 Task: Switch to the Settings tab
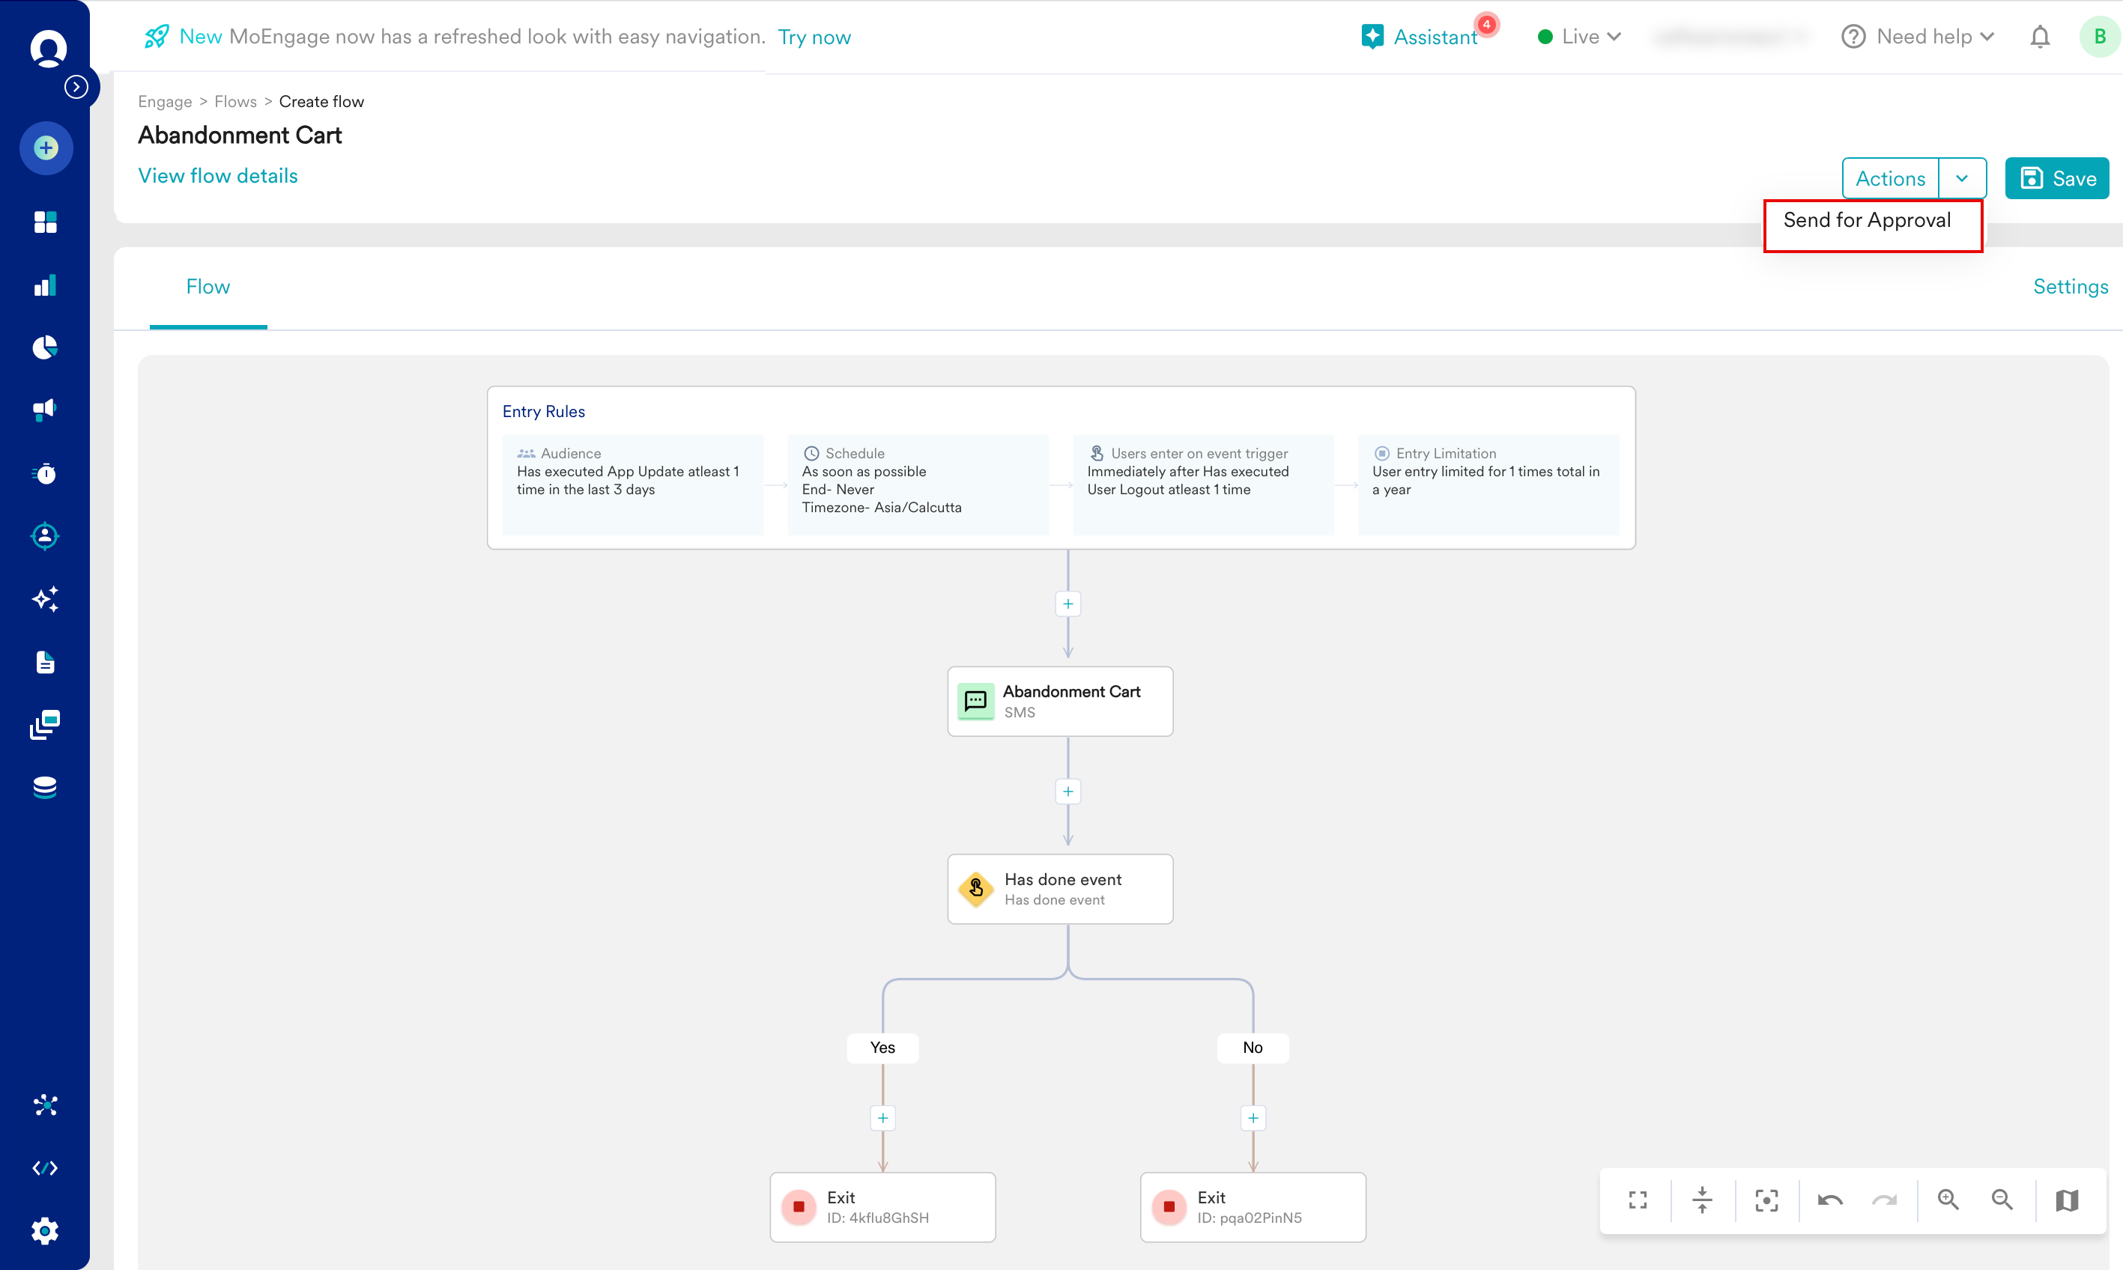tap(2069, 287)
